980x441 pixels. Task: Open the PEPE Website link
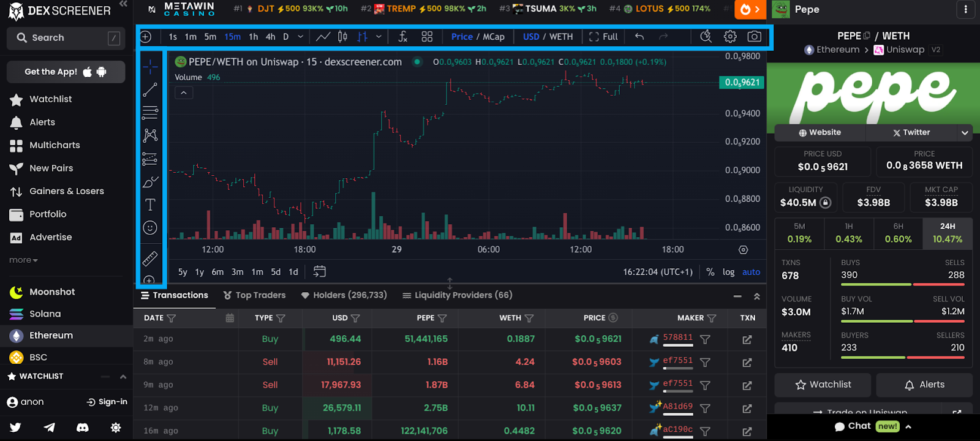click(x=820, y=132)
